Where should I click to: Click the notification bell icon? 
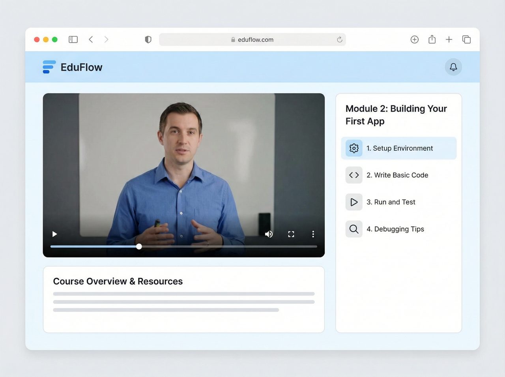point(453,67)
